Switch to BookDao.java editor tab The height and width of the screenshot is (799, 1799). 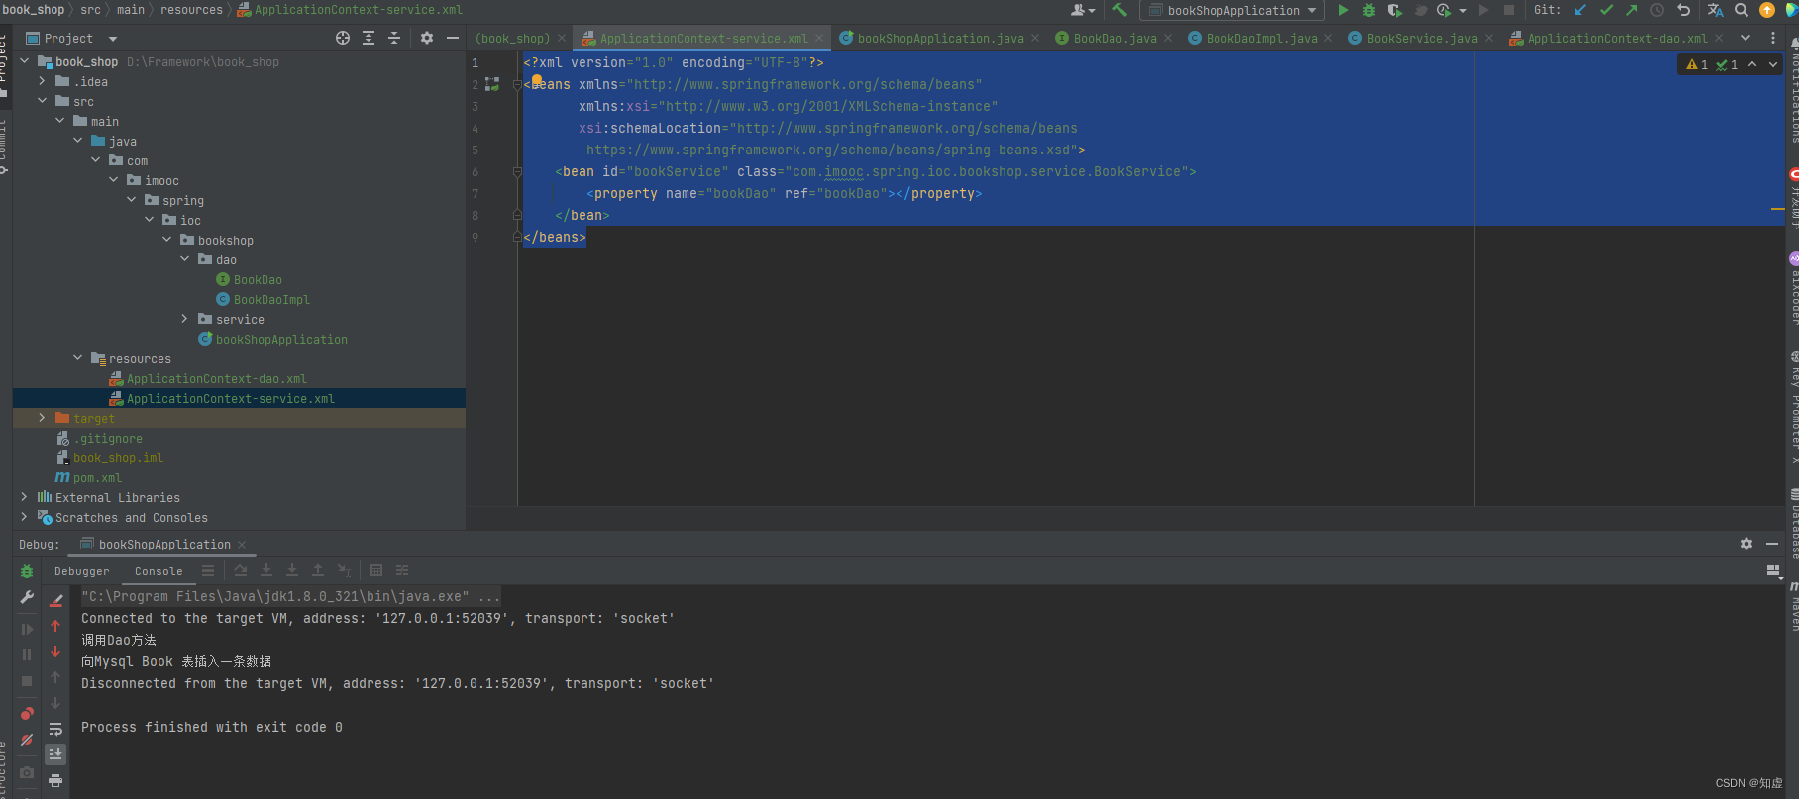[x=1114, y=38]
